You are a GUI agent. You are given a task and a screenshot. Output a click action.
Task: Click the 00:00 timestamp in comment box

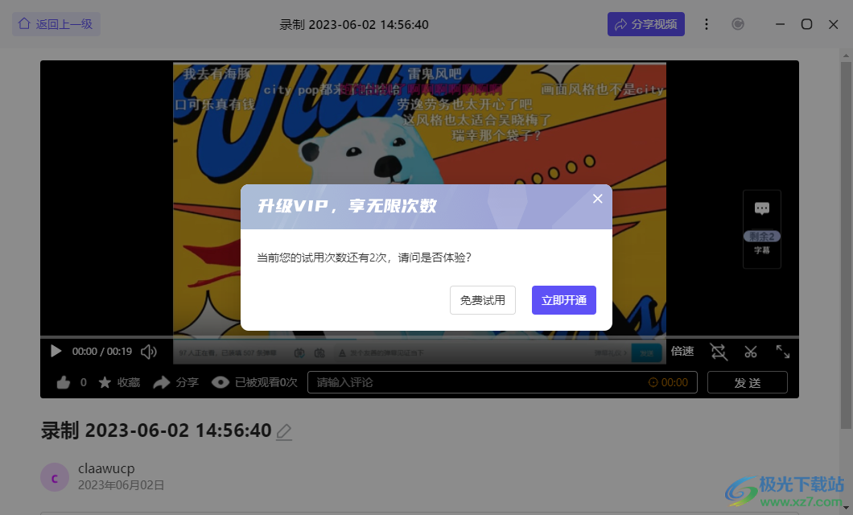point(669,382)
